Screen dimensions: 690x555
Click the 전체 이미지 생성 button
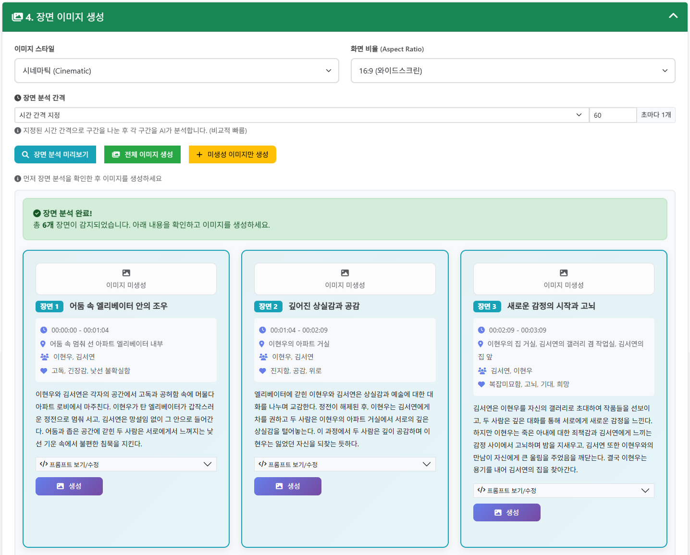pos(142,154)
